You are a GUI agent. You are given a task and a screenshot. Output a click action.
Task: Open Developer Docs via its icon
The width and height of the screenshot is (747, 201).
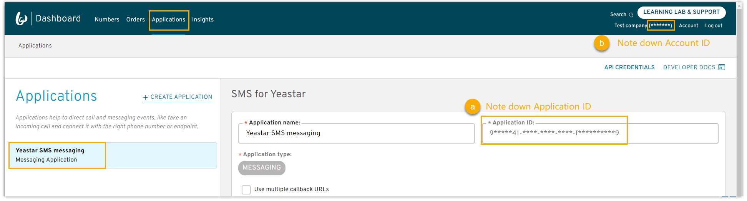722,67
